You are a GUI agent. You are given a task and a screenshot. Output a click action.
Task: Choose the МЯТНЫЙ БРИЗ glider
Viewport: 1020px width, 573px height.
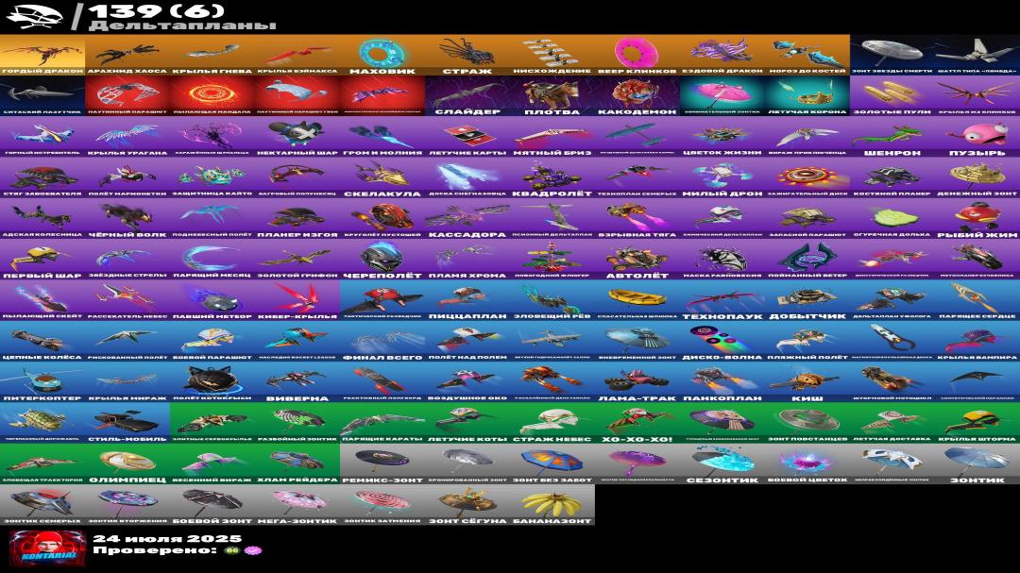point(552,137)
